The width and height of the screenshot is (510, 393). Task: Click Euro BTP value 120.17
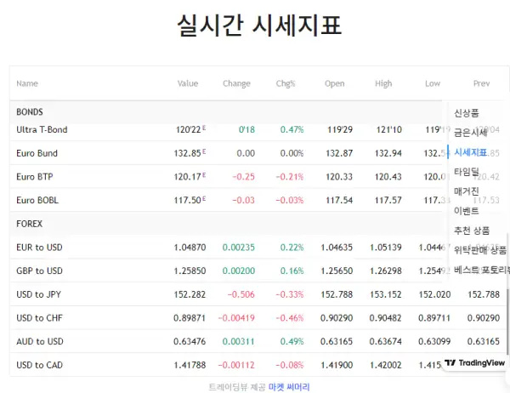point(187,177)
